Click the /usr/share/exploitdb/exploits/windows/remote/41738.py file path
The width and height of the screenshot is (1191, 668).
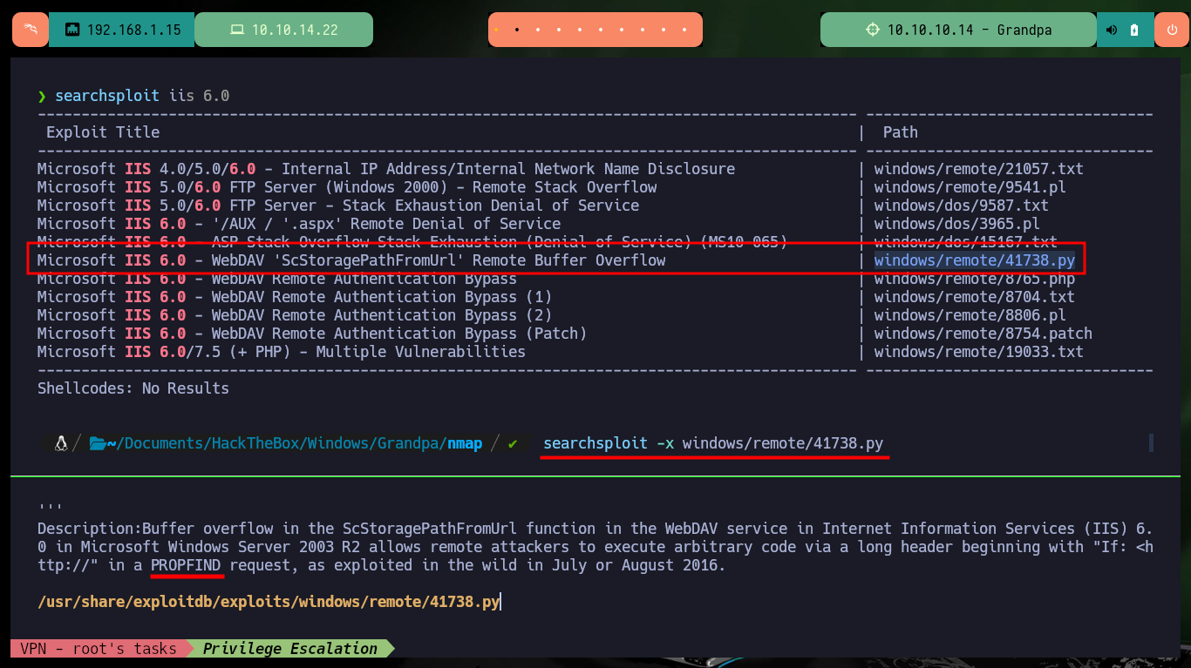tap(269, 602)
